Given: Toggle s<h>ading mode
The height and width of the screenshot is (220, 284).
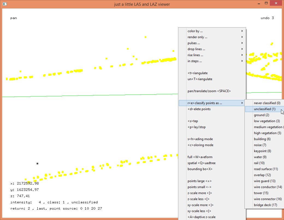Looking at the screenshot, I should pos(200,139).
